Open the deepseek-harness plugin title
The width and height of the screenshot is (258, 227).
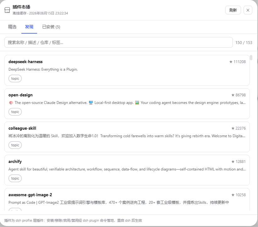pyautogui.click(x=25, y=62)
